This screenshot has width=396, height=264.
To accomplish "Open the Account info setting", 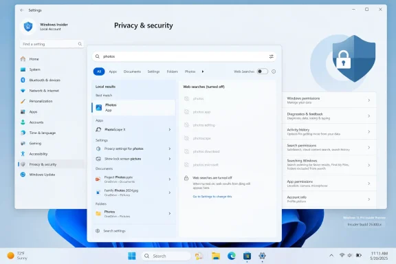I will [x=329, y=199].
